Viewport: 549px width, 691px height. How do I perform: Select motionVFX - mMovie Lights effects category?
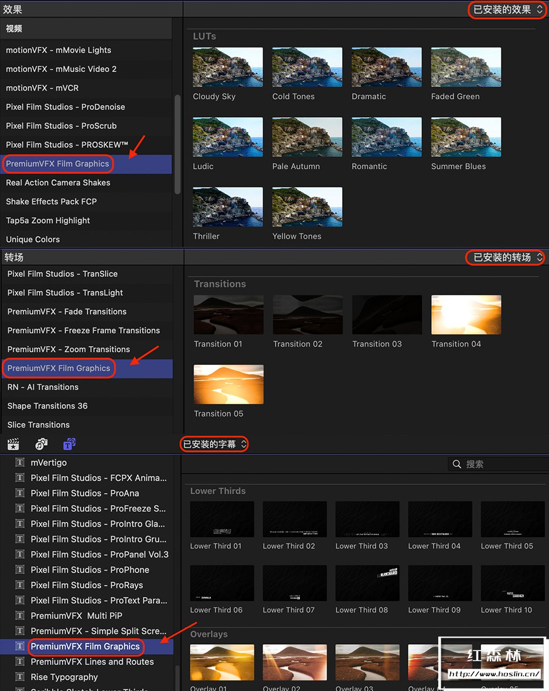[86, 50]
